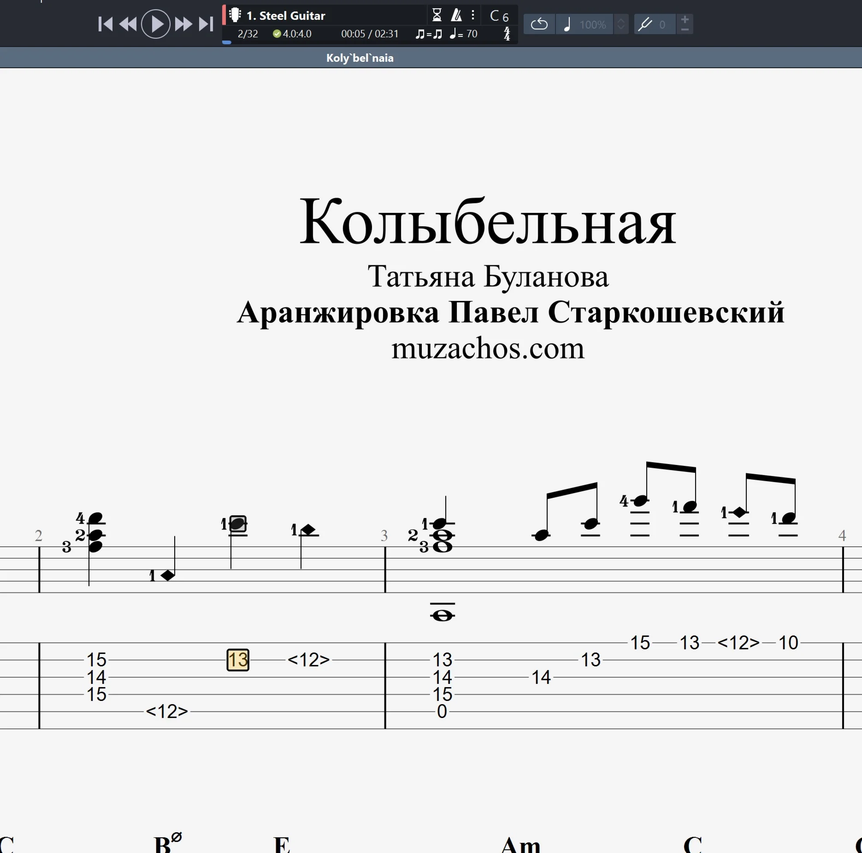
Task: Select the highlighted fret 13 note in tablature
Action: tap(238, 660)
